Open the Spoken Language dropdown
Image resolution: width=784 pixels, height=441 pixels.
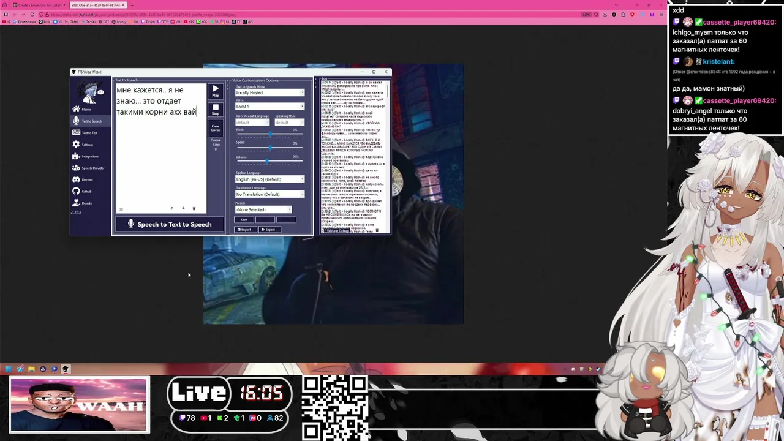[x=269, y=179]
